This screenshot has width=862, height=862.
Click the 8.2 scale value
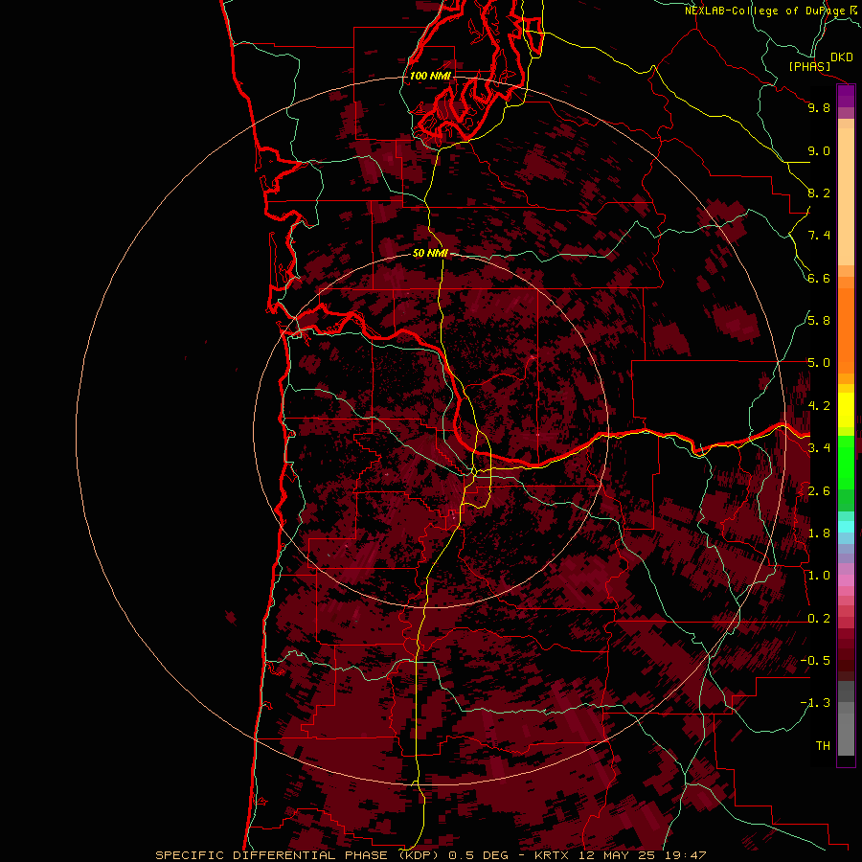pyautogui.click(x=819, y=193)
